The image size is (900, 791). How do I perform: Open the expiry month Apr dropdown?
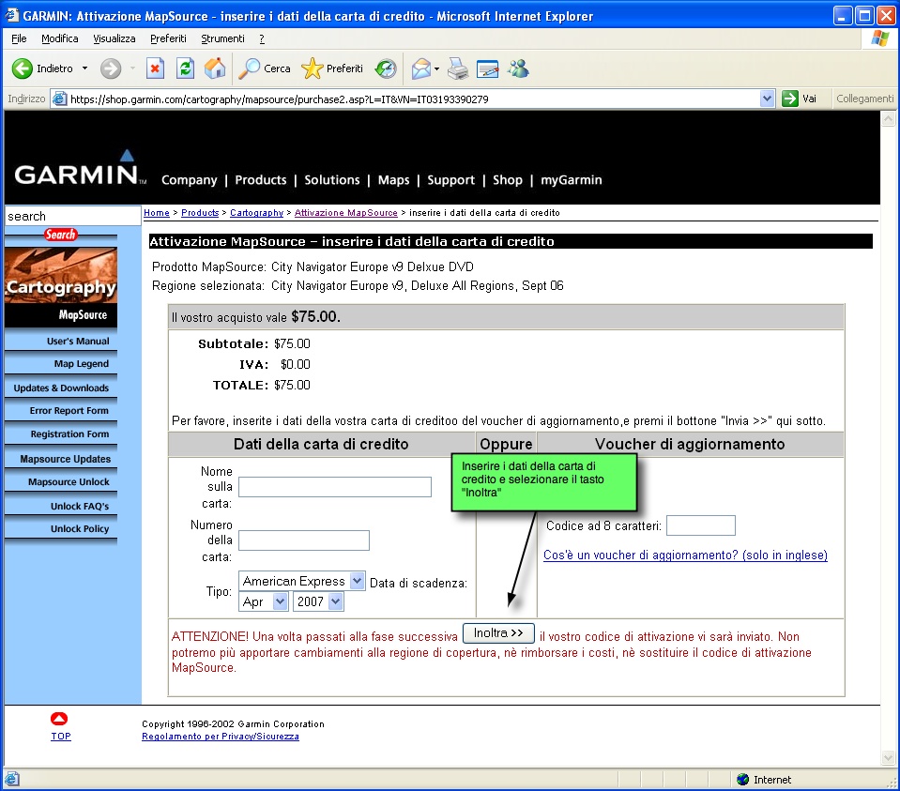coord(264,601)
